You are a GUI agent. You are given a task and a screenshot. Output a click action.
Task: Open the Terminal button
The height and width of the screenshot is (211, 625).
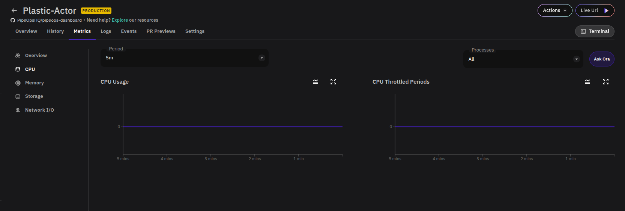tap(595, 31)
